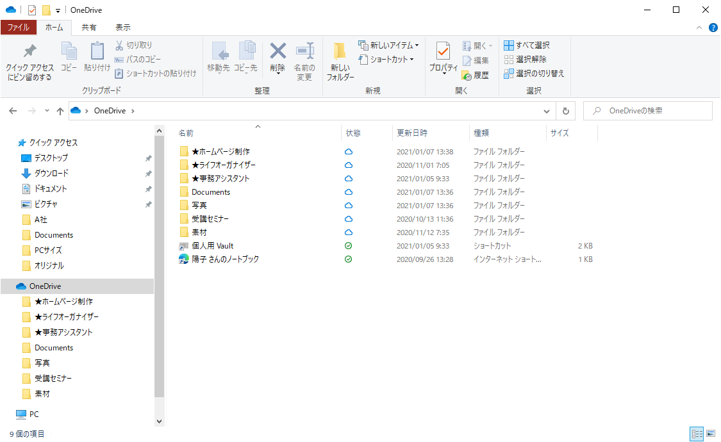Screen dimensions: 721x442
Task: Click Select all (すべて選択)
Action: click(527, 45)
